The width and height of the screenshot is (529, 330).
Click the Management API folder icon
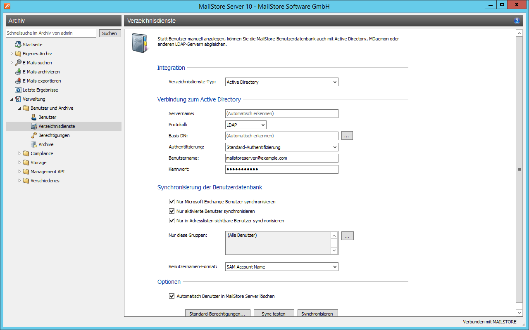pos(26,172)
